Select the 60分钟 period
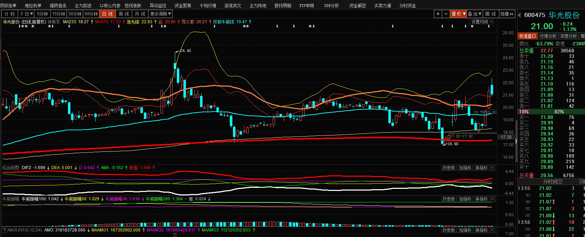 coord(91,14)
